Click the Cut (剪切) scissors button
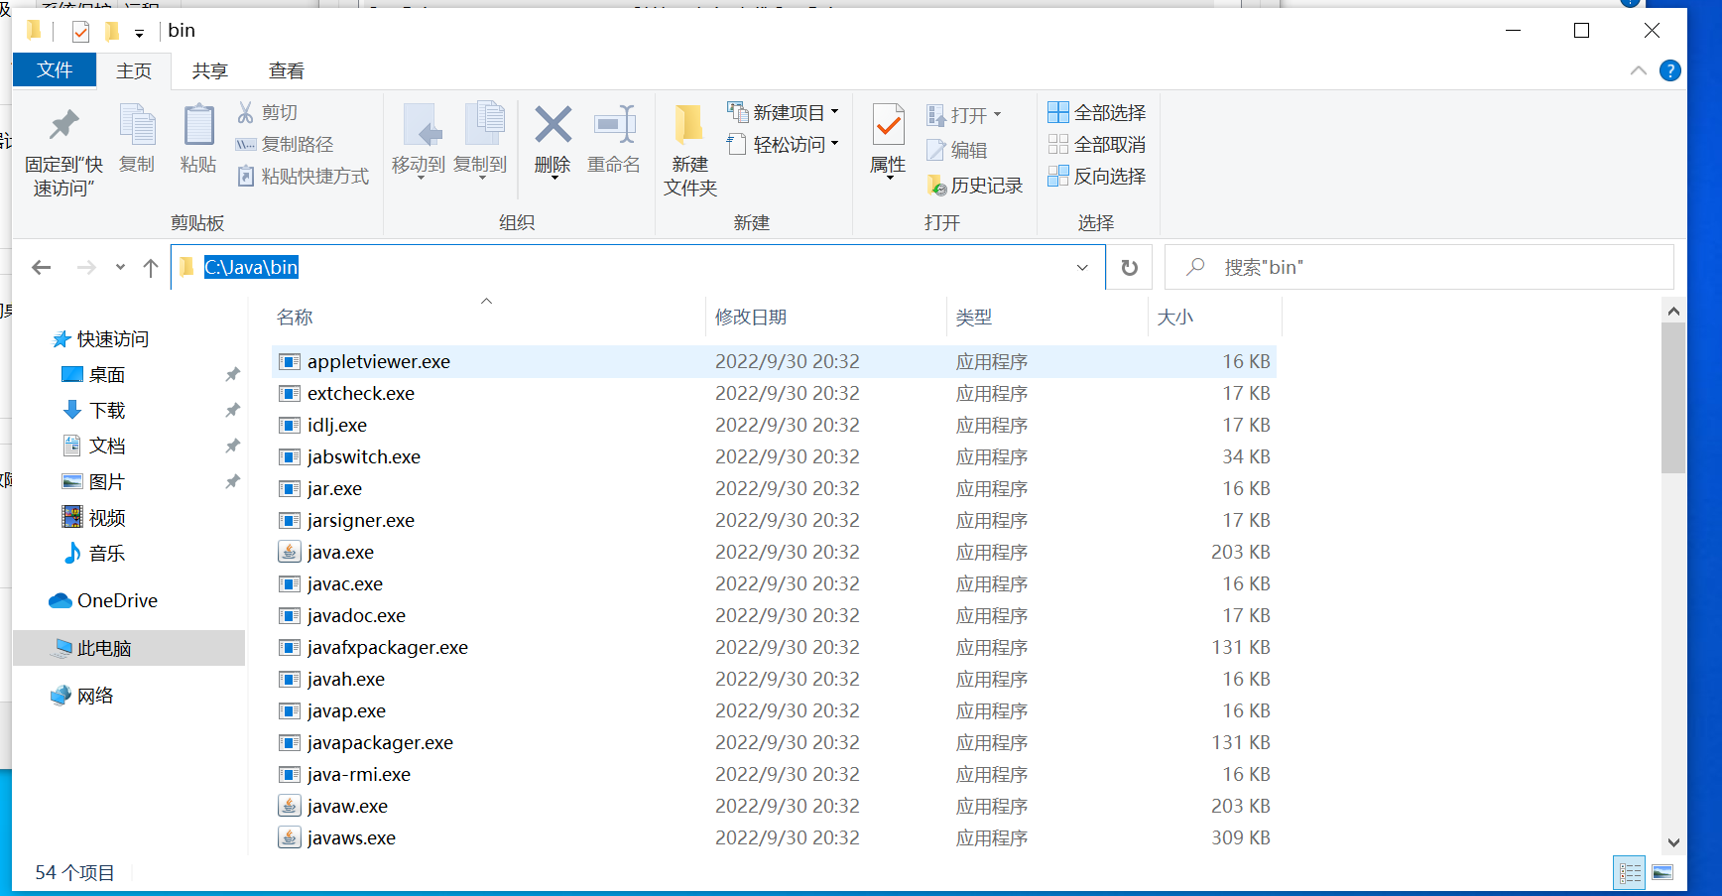Viewport: 1722px width, 896px height. click(x=267, y=112)
